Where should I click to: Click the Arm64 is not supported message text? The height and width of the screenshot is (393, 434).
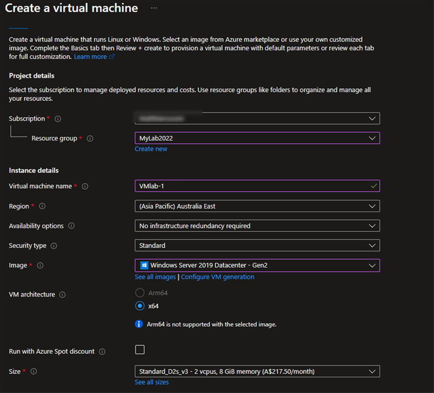212,324
